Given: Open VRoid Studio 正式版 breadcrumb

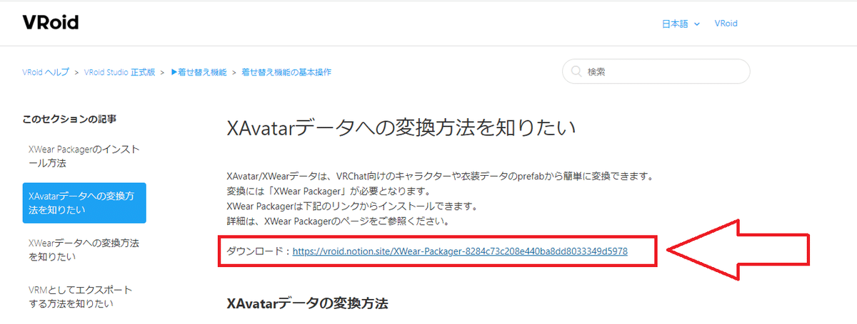Looking at the screenshot, I should point(119,72).
